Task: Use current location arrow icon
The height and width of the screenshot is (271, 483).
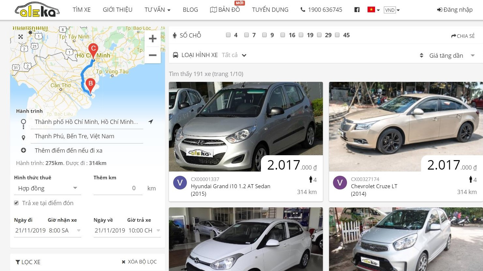Action: (150, 122)
